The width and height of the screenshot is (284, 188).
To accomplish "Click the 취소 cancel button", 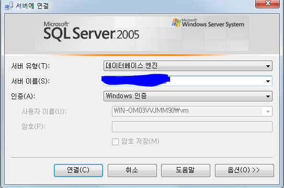I will [132, 170].
